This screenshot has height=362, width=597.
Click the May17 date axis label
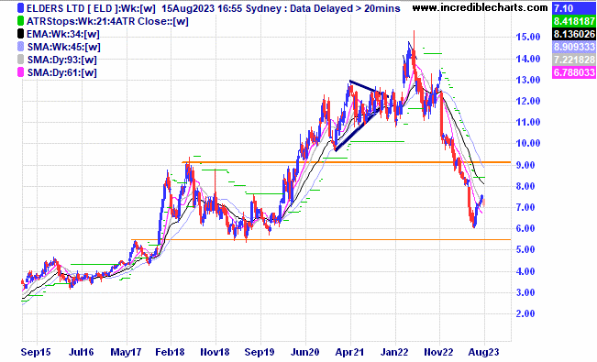pyautogui.click(x=126, y=352)
